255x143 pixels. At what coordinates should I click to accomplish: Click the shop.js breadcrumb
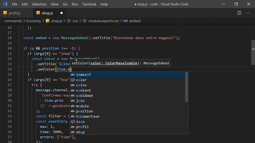(x=57, y=21)
